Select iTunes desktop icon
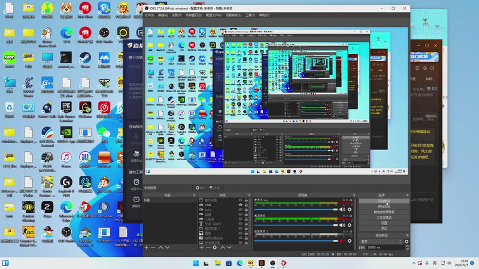Image resolution: width=479 pixels, height=269 pixels. coord(66,160)
